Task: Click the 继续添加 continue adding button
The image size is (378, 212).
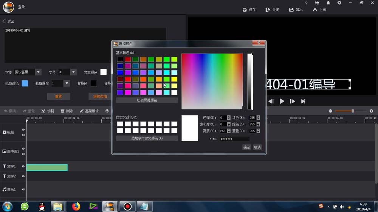Action: [x=100, y=96]
